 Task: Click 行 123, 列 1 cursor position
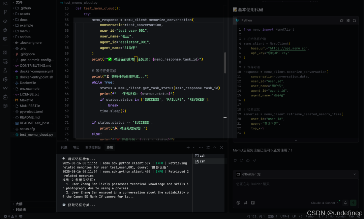(x=256, y=216)
